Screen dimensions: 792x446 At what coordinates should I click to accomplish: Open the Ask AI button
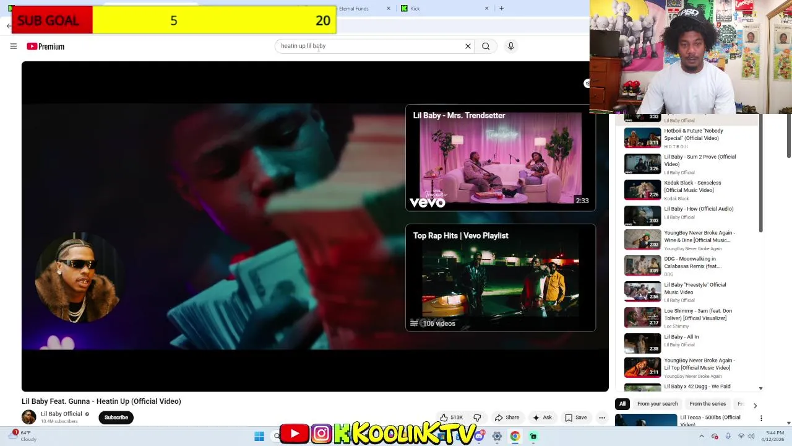point(542,418)
